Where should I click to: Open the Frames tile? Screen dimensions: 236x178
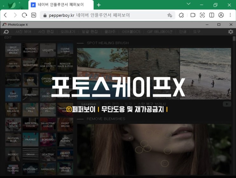pyautogui.click(x=30, y=139)
